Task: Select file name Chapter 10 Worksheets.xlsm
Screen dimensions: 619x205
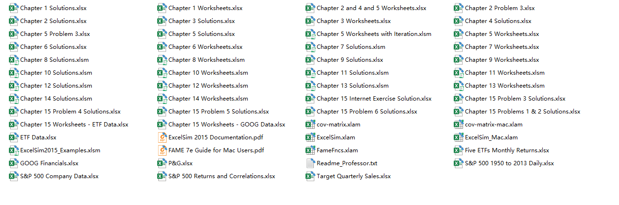Action: [208, 73]
